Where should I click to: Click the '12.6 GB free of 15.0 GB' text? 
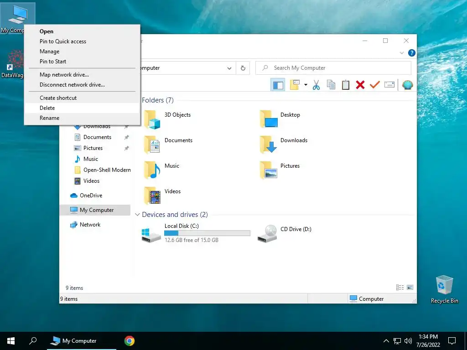(192, 240)
